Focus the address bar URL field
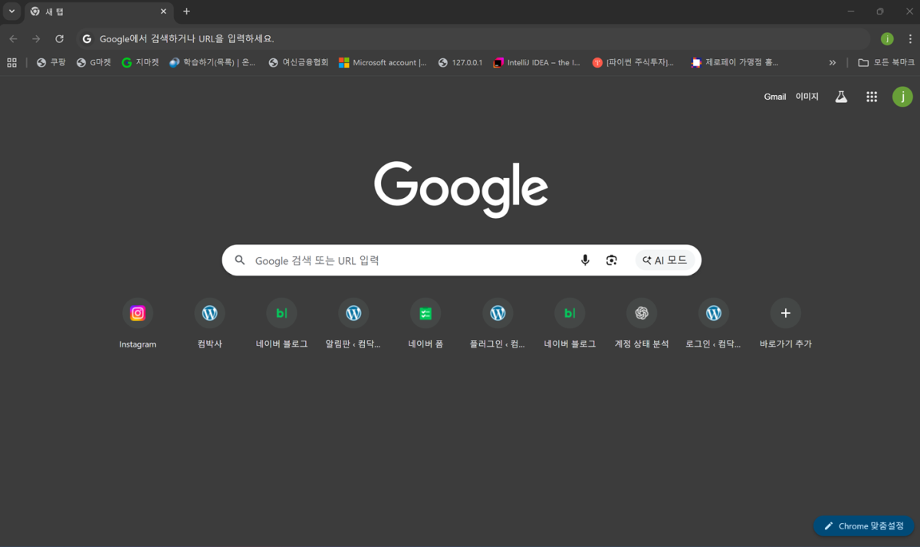920x547 pixels. 472,39
